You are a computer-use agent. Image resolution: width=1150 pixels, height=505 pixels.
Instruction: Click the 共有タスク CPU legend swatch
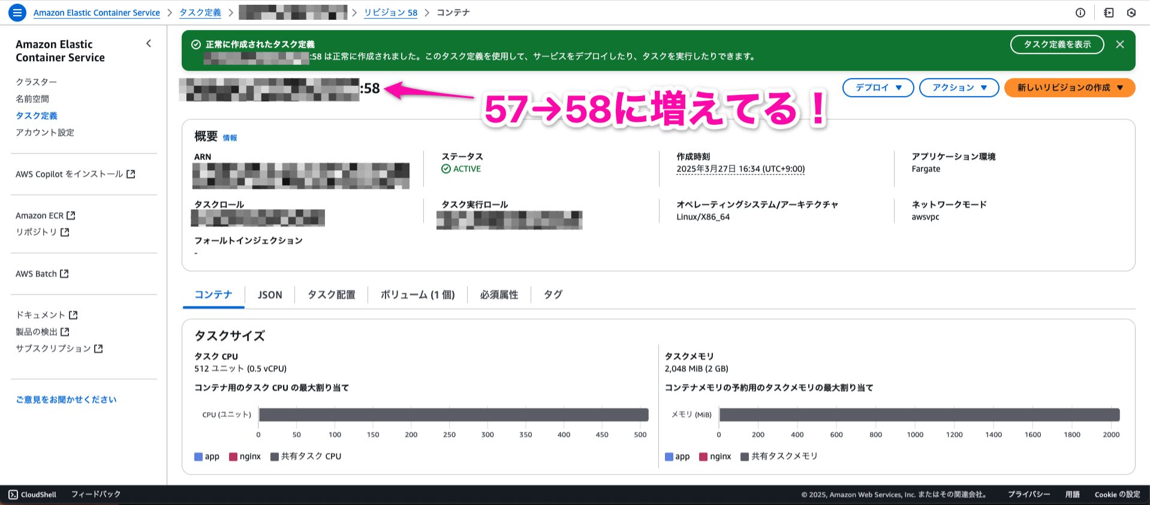click(x=275, y=456)
